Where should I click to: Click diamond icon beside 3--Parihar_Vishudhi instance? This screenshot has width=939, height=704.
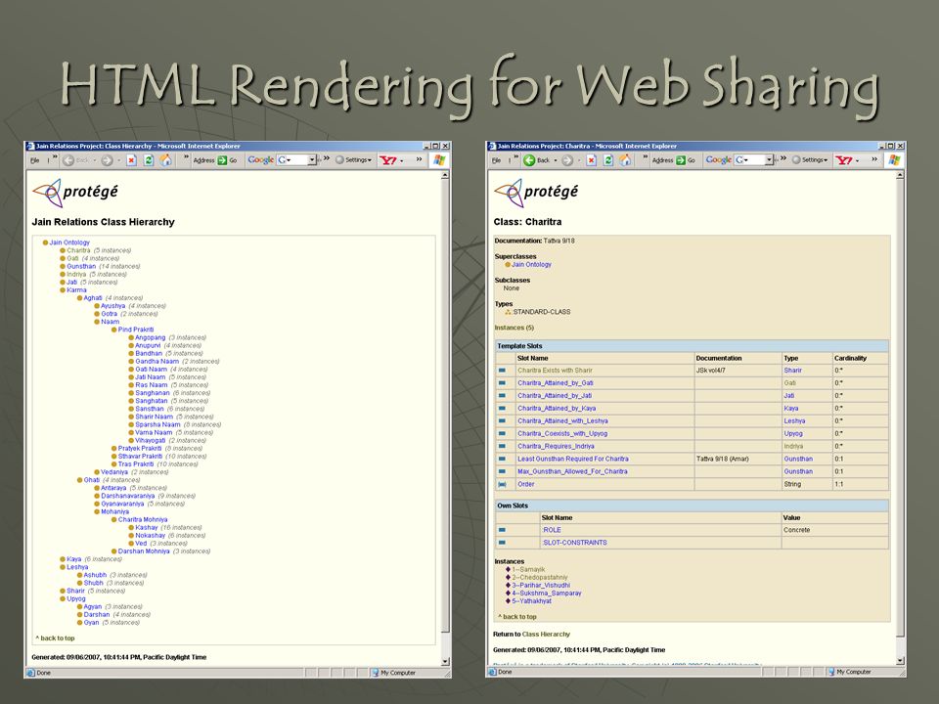click(x=509, y=585)
